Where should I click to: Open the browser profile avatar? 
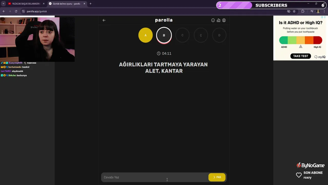(318, 11)
